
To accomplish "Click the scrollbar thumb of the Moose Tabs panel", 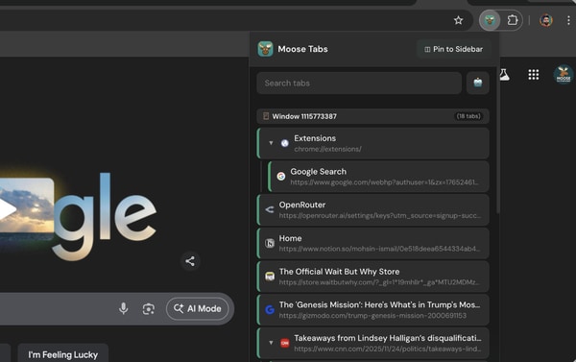I will click(497, 139).
